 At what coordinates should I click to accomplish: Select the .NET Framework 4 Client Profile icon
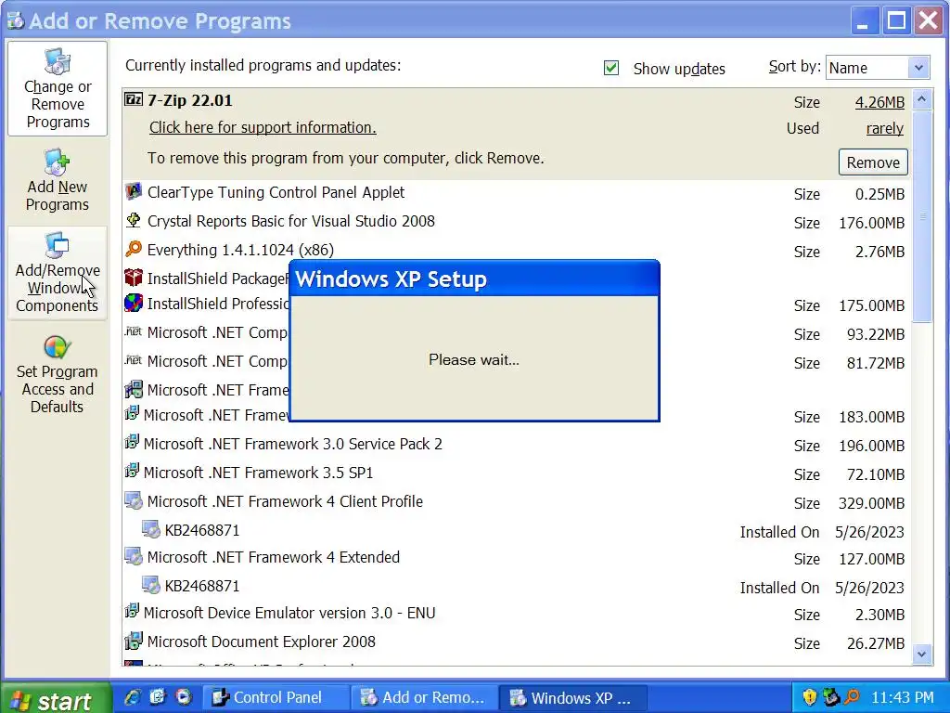pos(134,500)
